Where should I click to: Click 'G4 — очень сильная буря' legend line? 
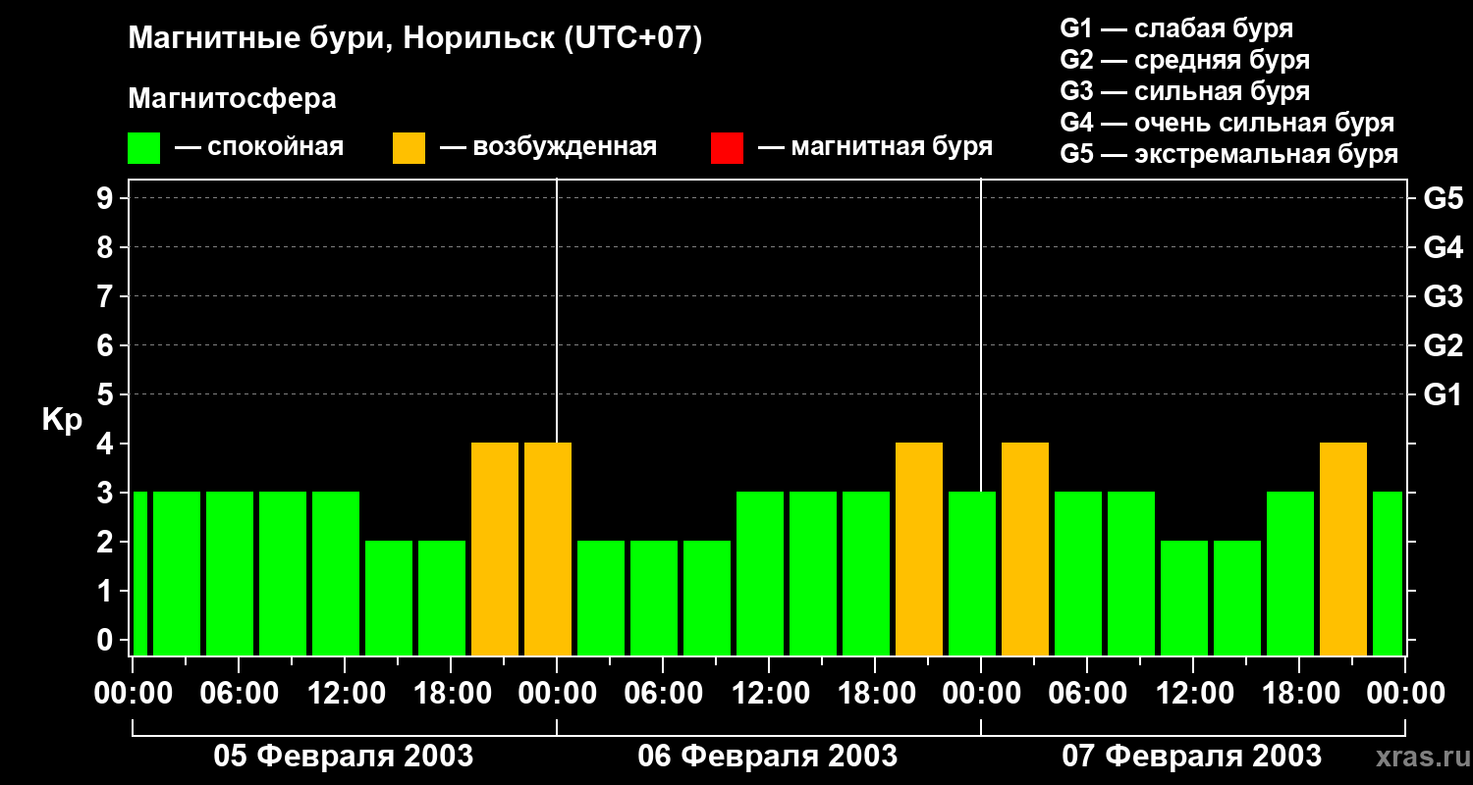pyautogui.click(x=1227, y=123)
